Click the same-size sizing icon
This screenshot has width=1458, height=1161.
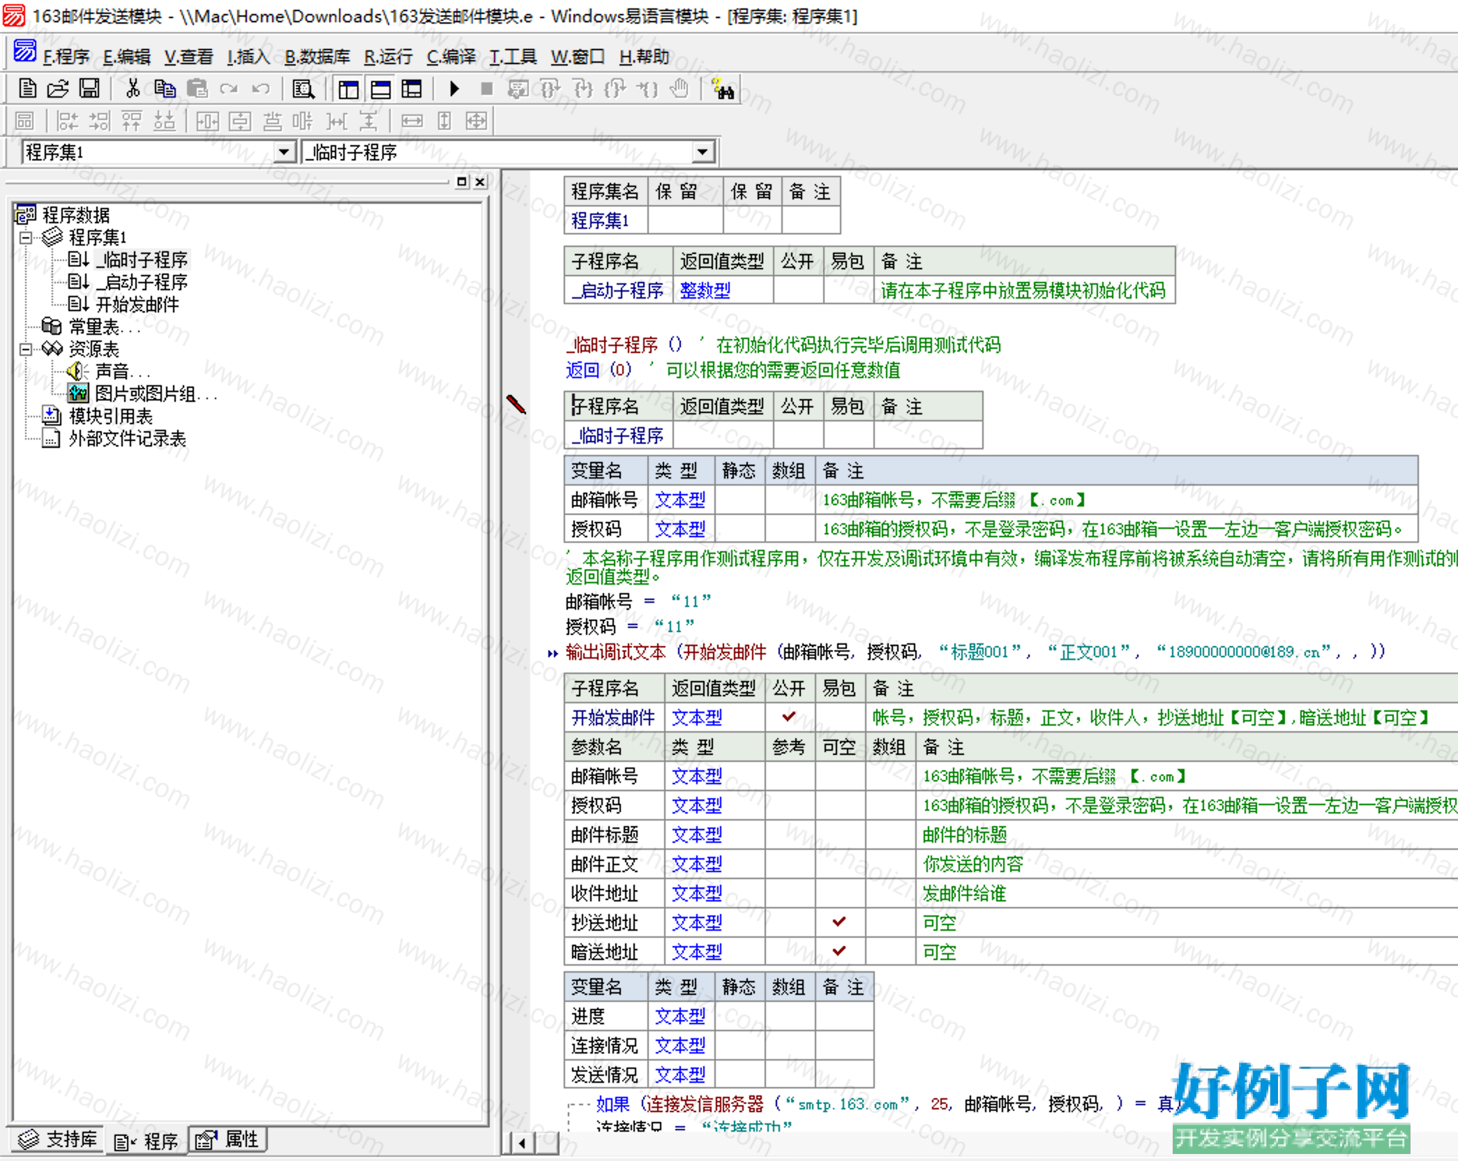click(476, 121)
